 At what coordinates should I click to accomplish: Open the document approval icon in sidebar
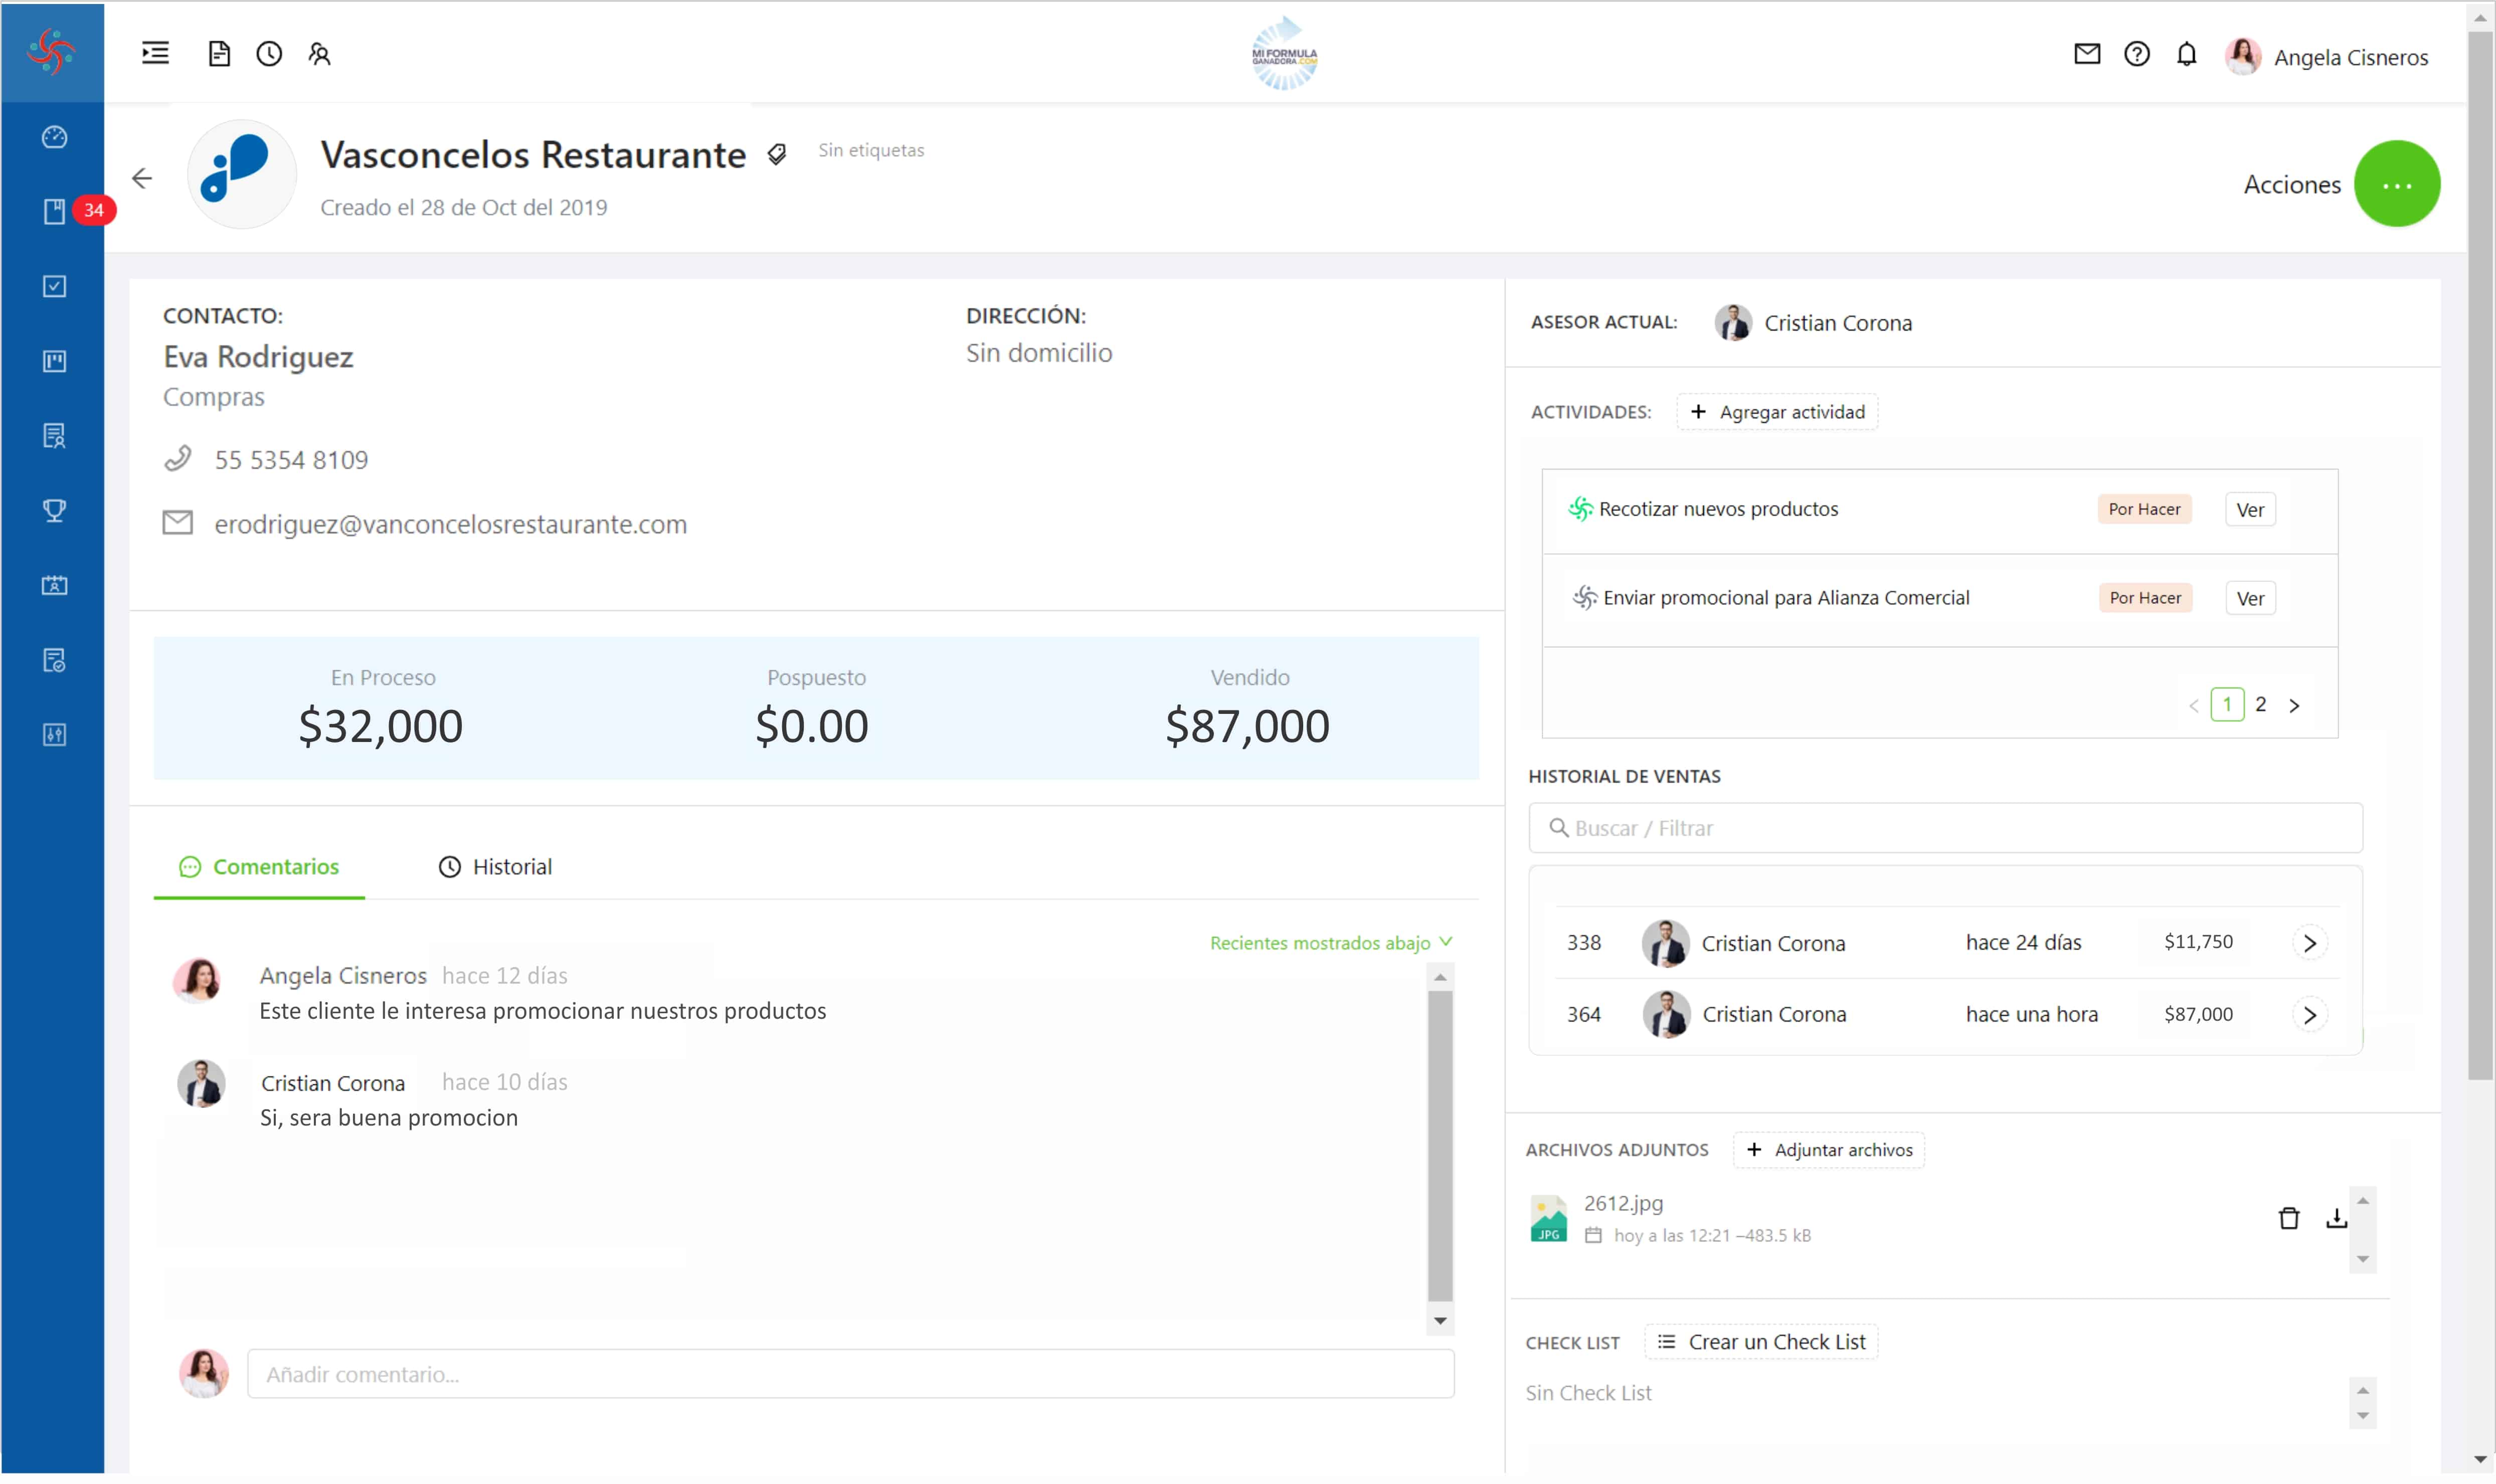coord(54,660)
